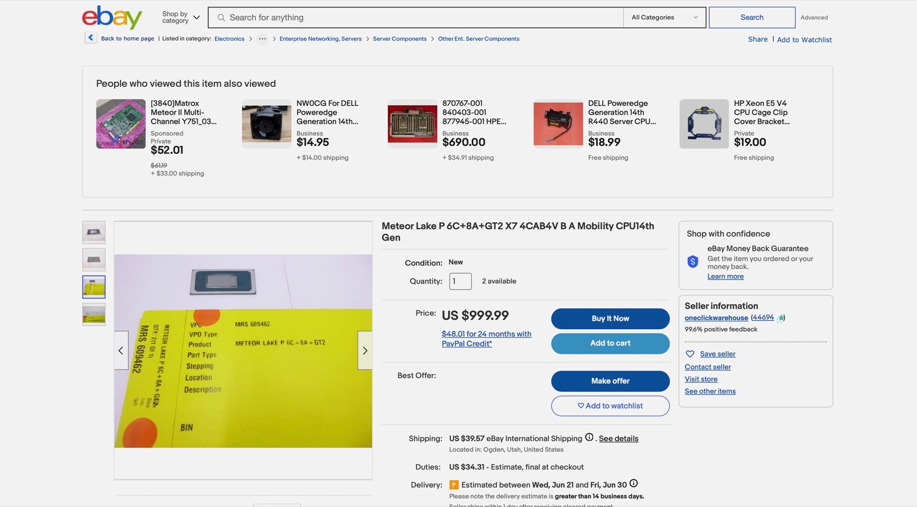Screen dimensions: 917x507
Task: Click the Add to watchlist button
Action: point(610,406)
